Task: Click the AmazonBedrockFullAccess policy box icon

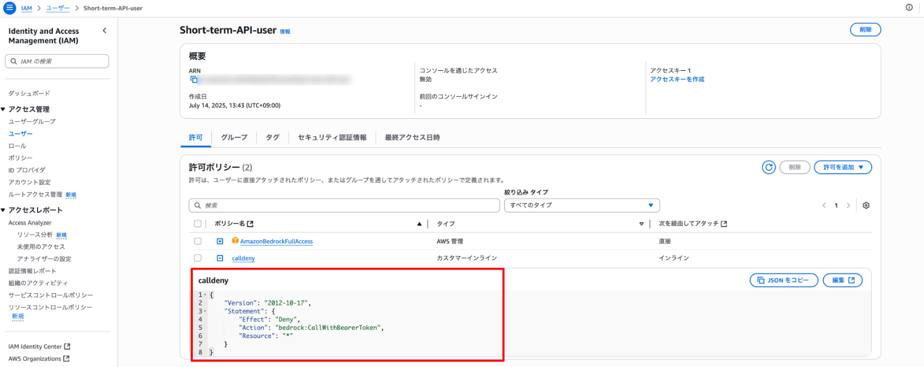Action: (x=235, y=241)
